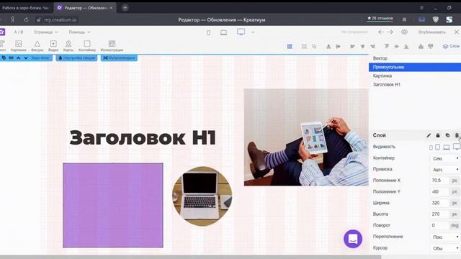Open the Картинки (images) tool
461x259 pixels.
18,46
